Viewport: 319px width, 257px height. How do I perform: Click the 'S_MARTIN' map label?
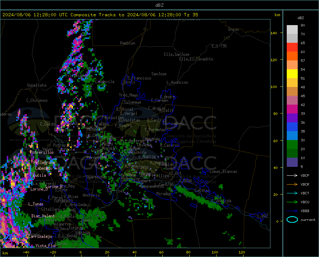click(147, 157)
